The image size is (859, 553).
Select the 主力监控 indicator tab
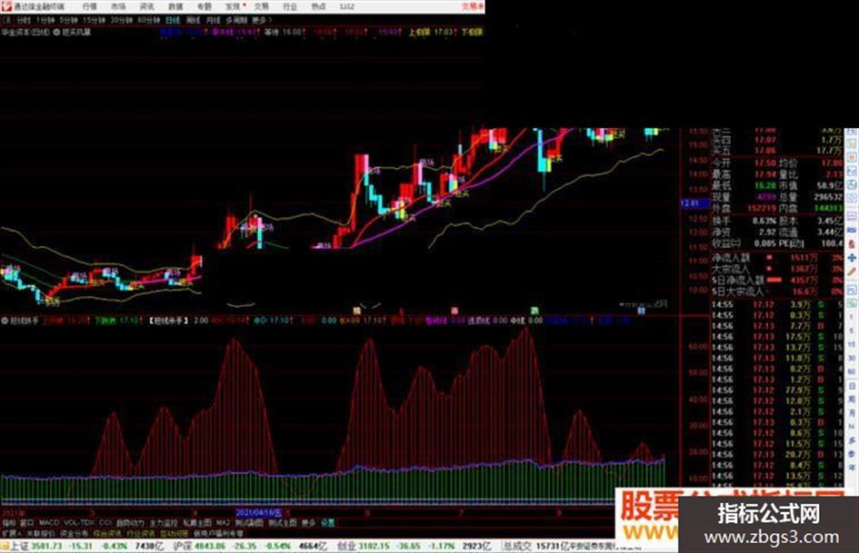click(x=164, y=523)
